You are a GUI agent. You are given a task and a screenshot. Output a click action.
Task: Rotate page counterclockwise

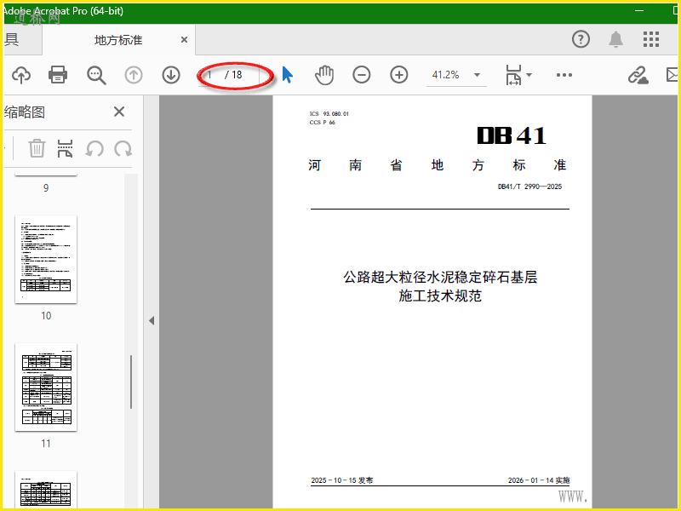click(94, 148)
